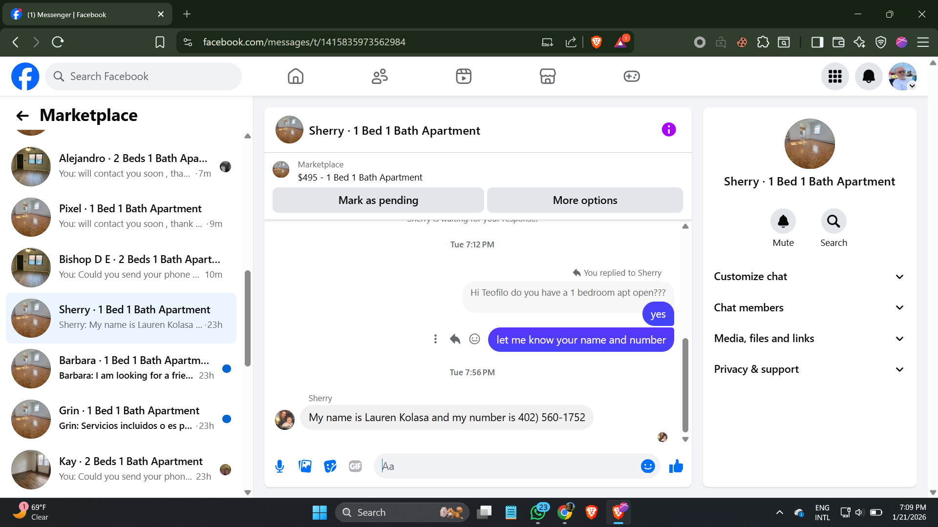Click the voice clip microphone icon
Viewport: 938px width, 527px height.
[x=279, y=466]
